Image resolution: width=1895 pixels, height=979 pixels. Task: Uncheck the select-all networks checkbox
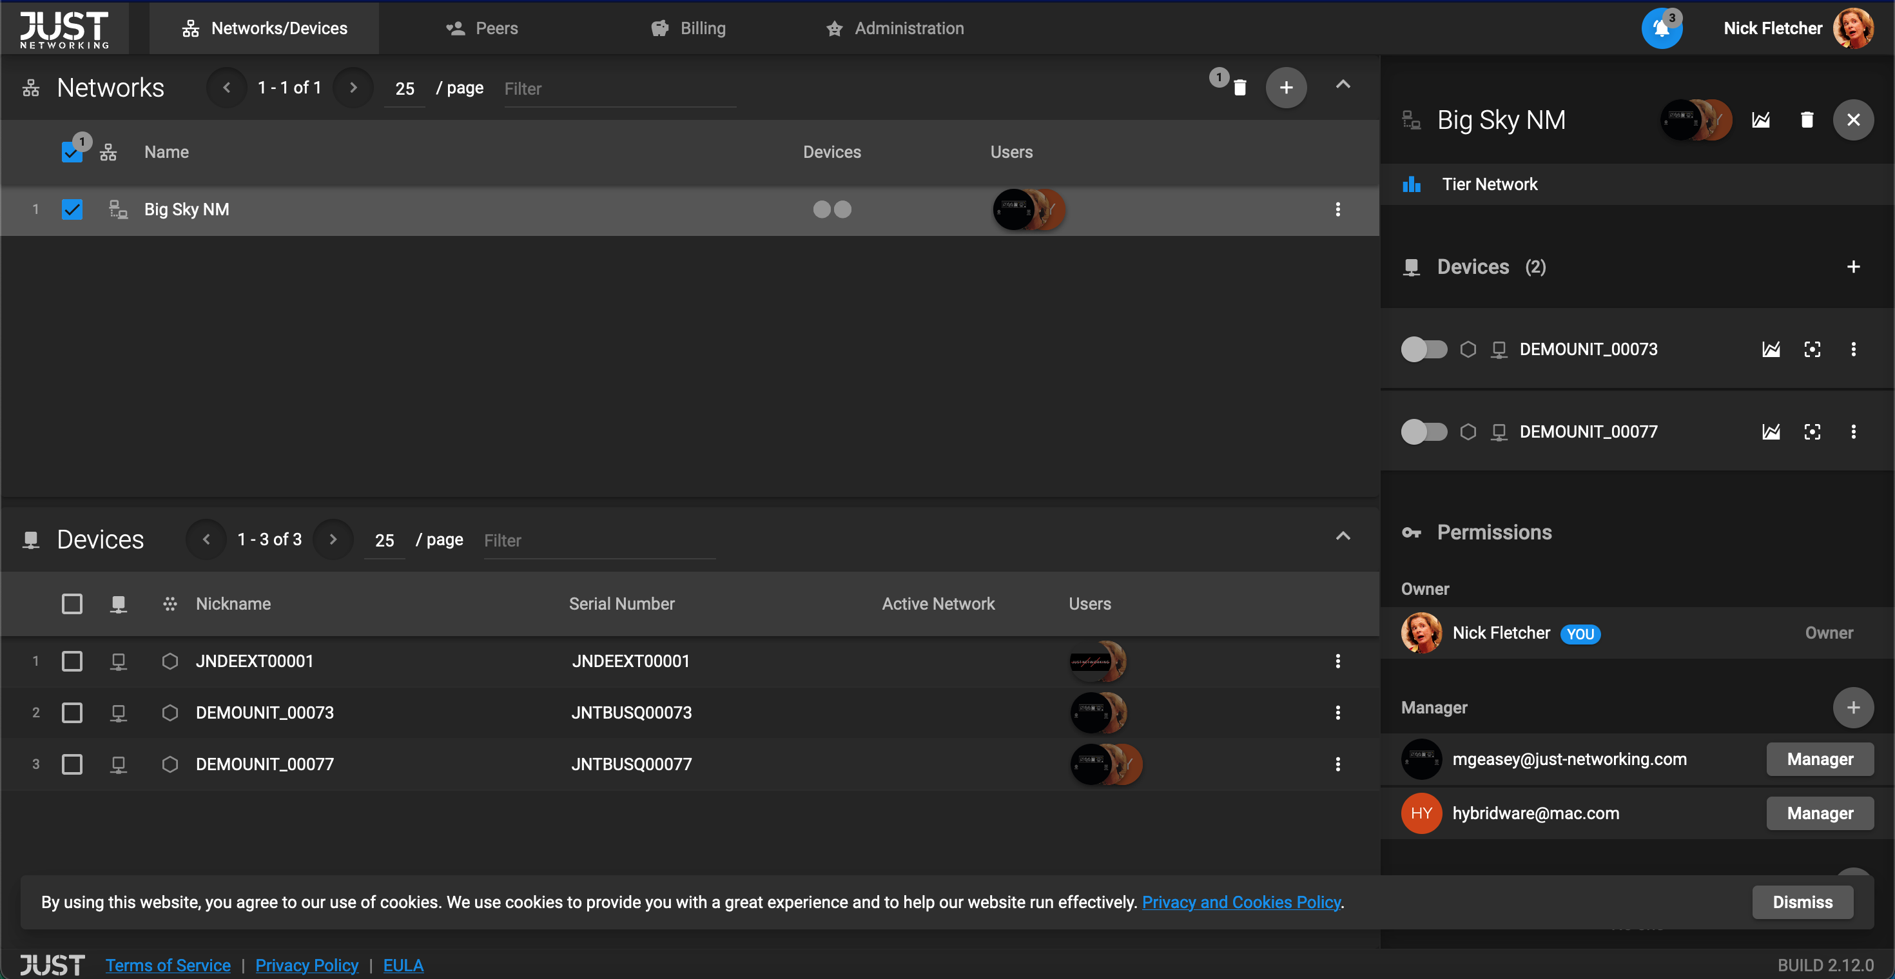(72, 152)
